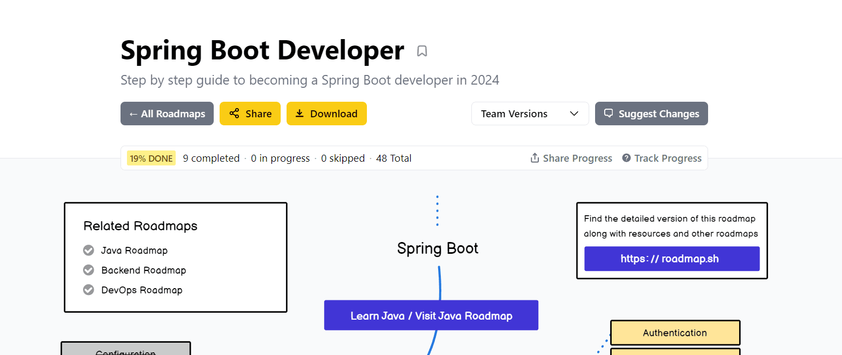Go back to All Roadmaps

click(167, 114)
